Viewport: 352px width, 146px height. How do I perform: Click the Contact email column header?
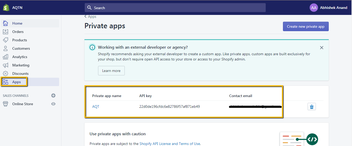pyautogui.click(x=241, y=96)
